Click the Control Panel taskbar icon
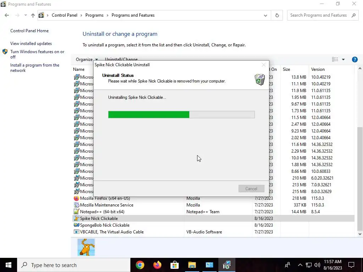The width and height of the screenshot is (363, 272). 209,265
